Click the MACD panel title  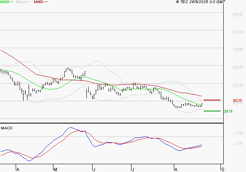[7, 128]
